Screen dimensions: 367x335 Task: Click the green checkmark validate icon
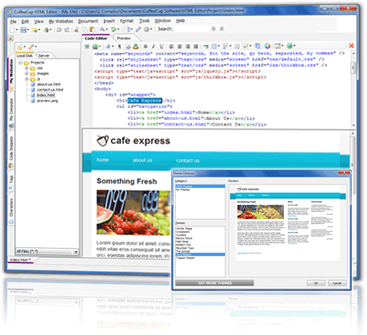tap(114, 30)
